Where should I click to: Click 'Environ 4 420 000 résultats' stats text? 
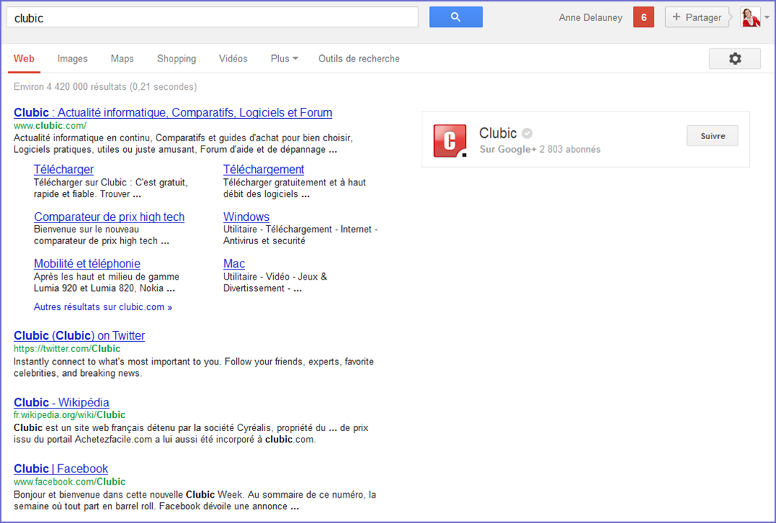[105, 87]
